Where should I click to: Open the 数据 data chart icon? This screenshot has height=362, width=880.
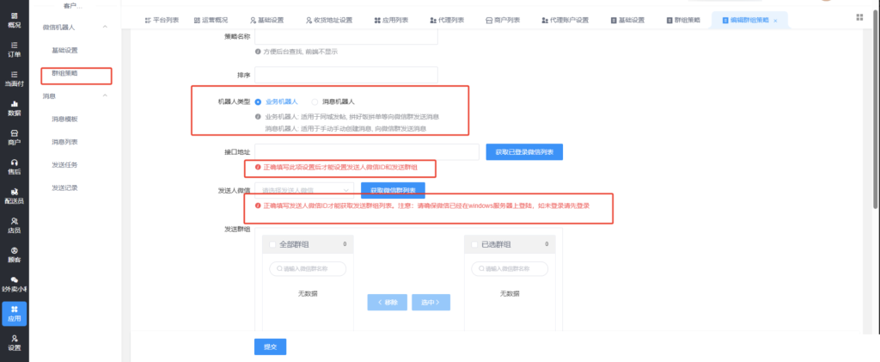(14, 107)
